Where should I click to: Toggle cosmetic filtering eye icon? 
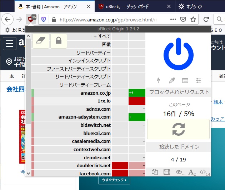click(x=180, y=172)
